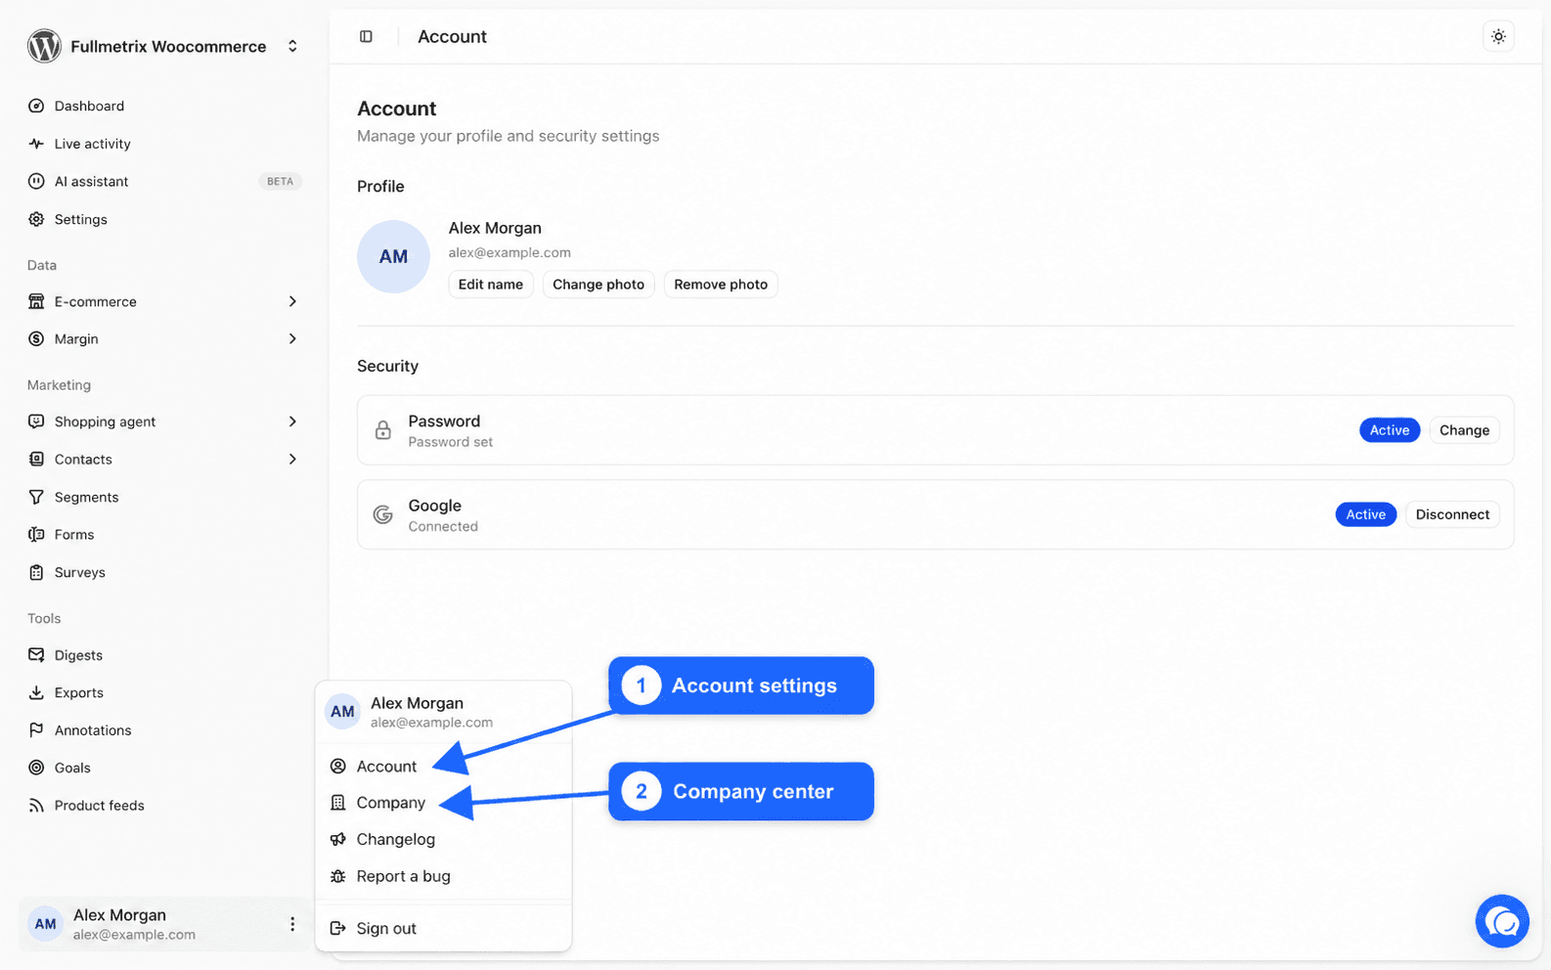Choose Company from the user menu
This screenshot has width=1551, height=970.
443,803
